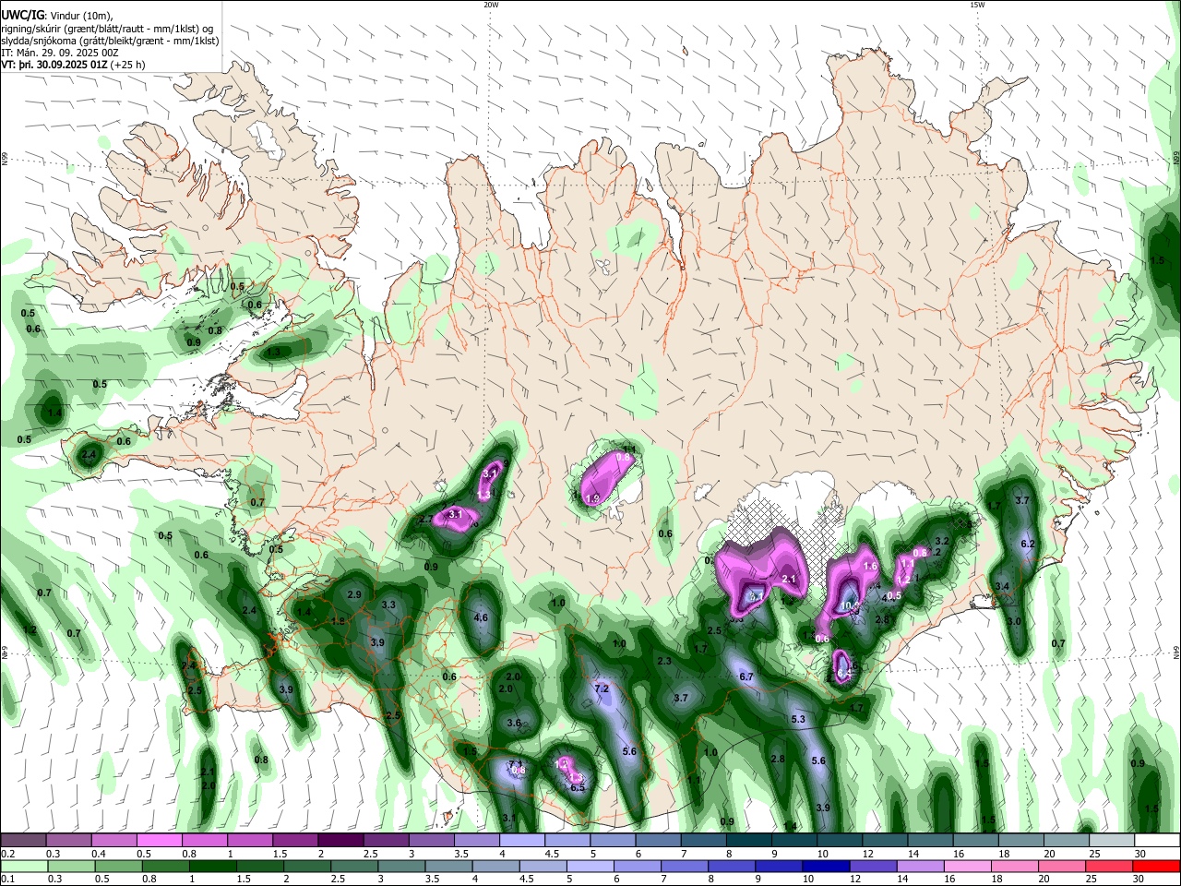The width and height of the screenshot is (1181, 886).
Task: Click the 6.2 precipitation value in the east
Action: [1029, 545]
